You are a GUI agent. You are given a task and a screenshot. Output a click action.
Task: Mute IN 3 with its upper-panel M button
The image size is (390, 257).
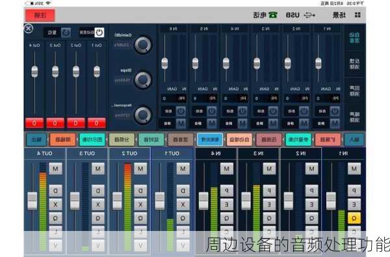[x=273, y=123]
